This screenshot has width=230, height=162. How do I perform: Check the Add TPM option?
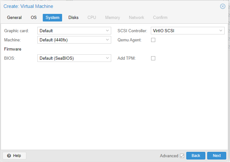click(153, 58)
